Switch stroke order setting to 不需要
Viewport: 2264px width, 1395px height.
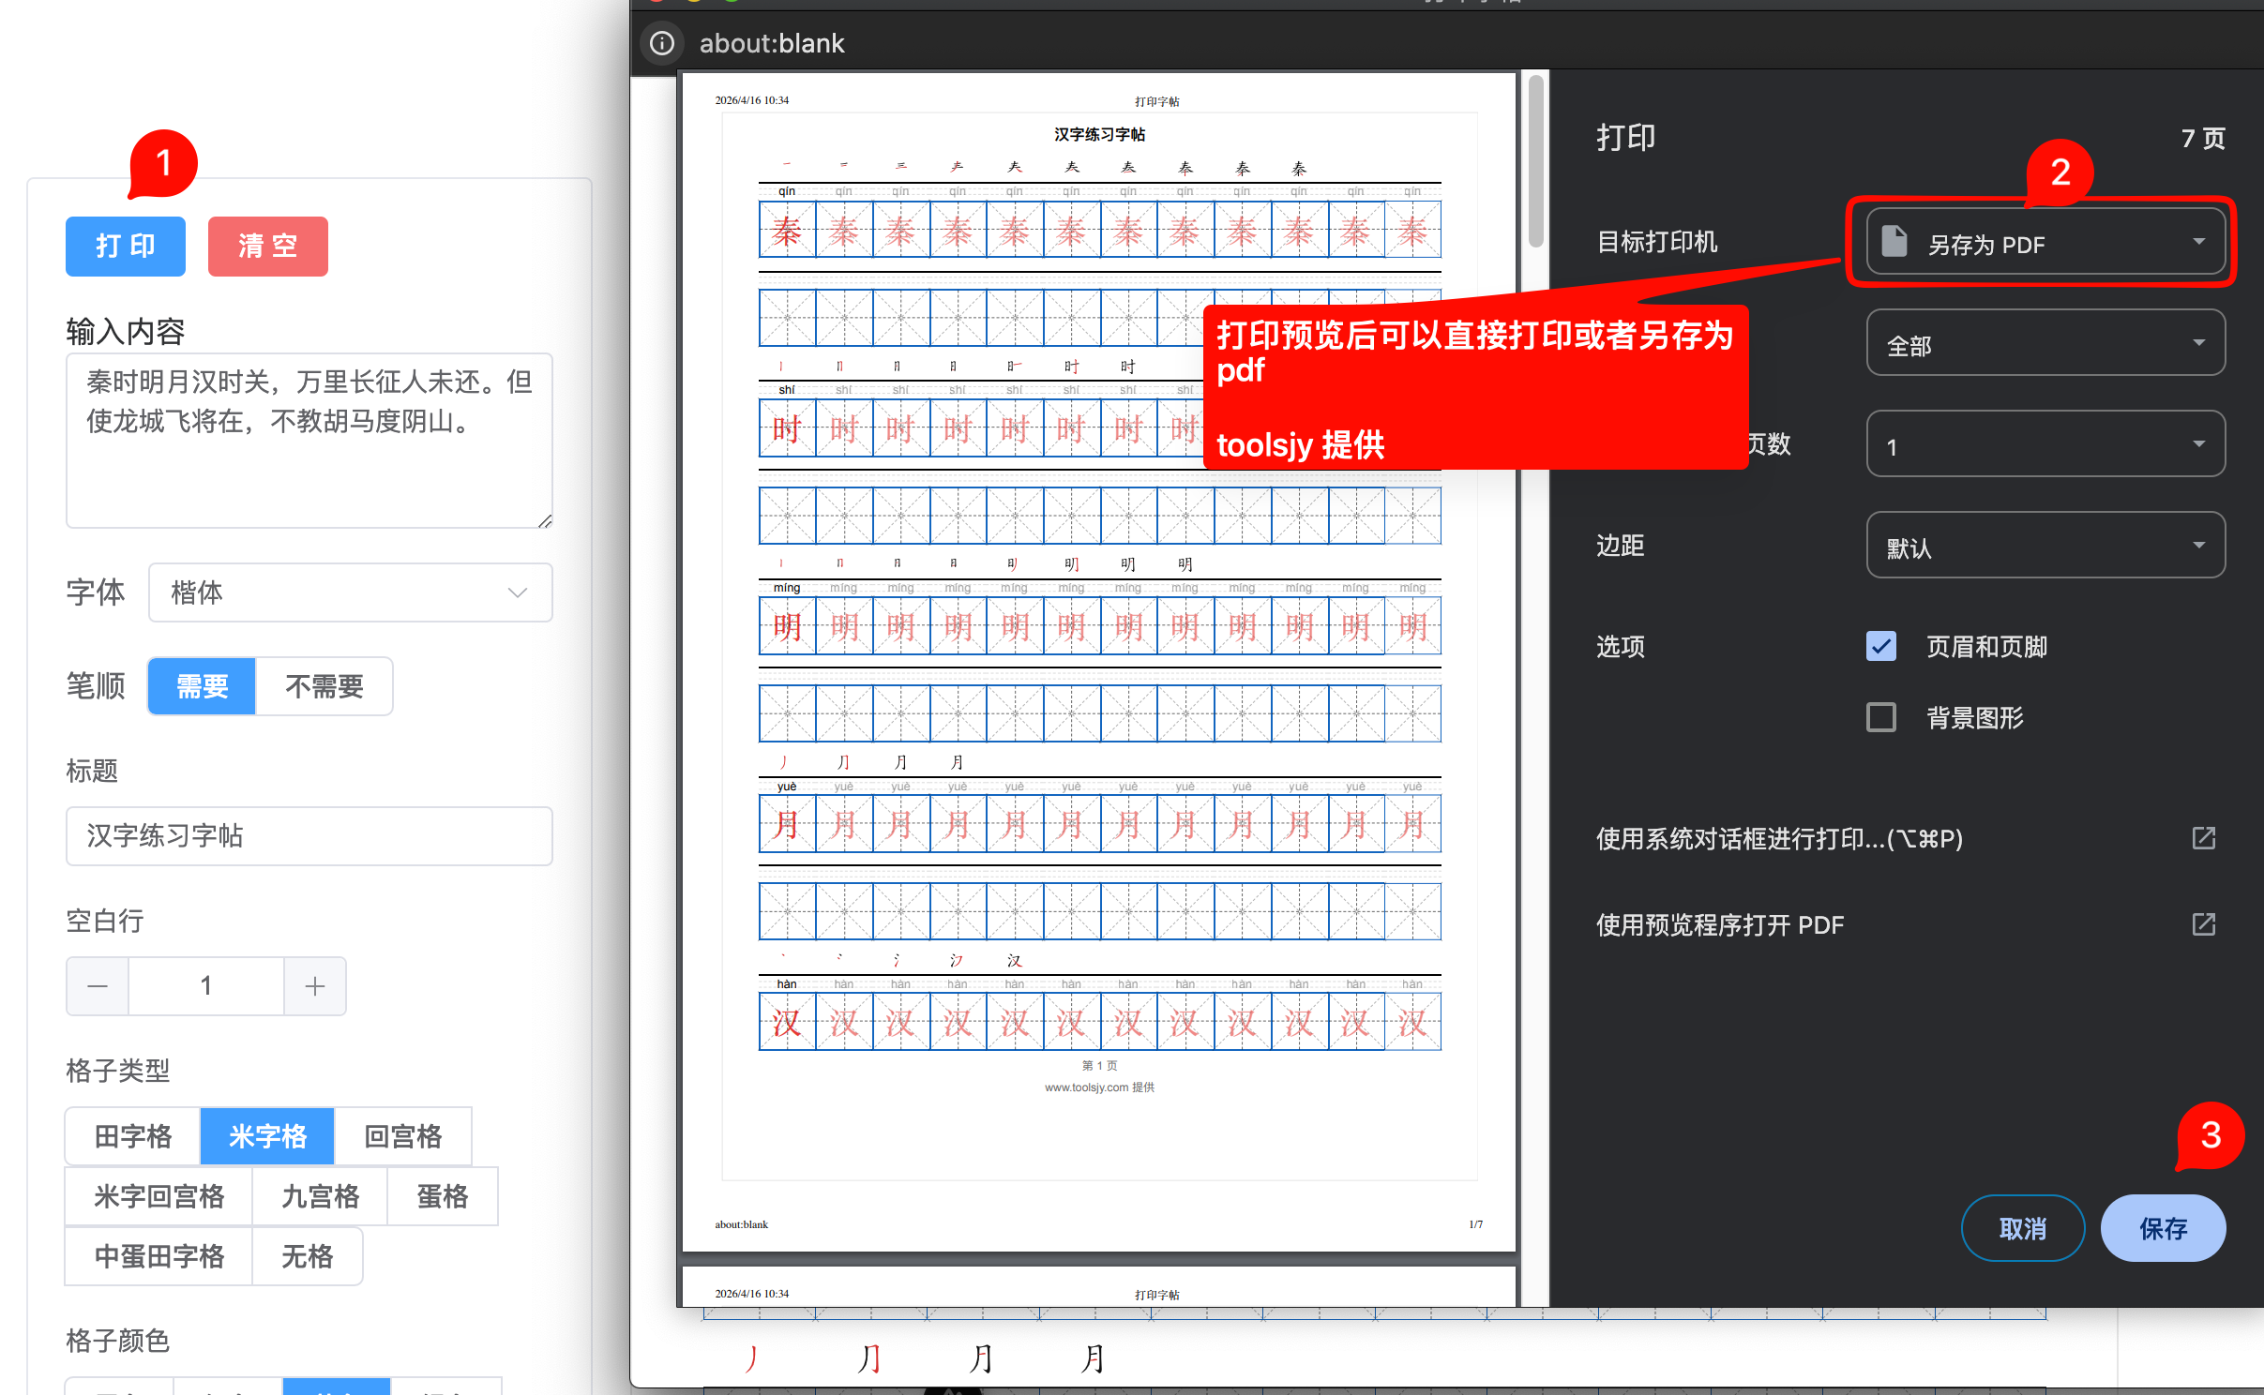pos(325,686)
